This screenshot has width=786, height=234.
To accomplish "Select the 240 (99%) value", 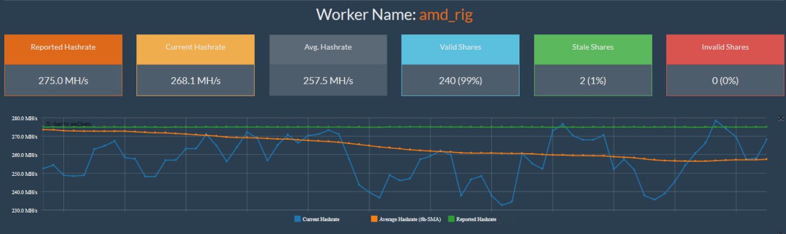I will tap(461, 80).
